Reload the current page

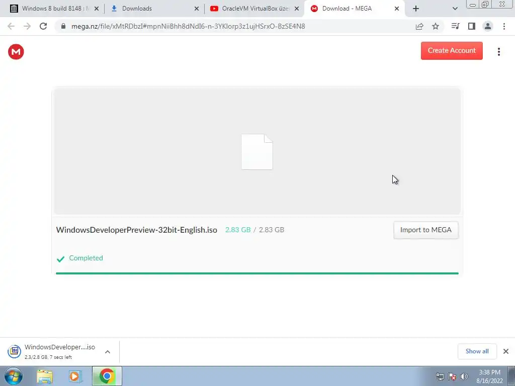tap(43, 26)
